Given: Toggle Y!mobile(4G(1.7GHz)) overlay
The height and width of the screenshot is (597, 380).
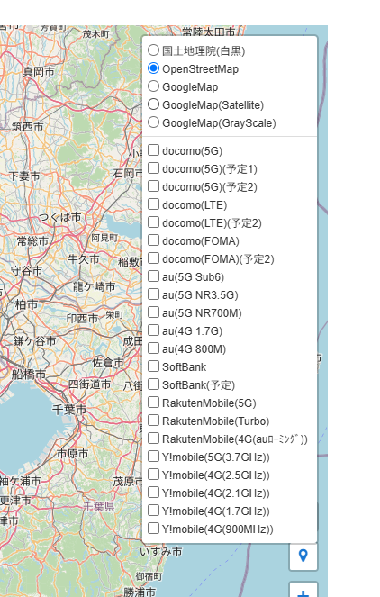Looking at the screenshot, I should (153, 511).
